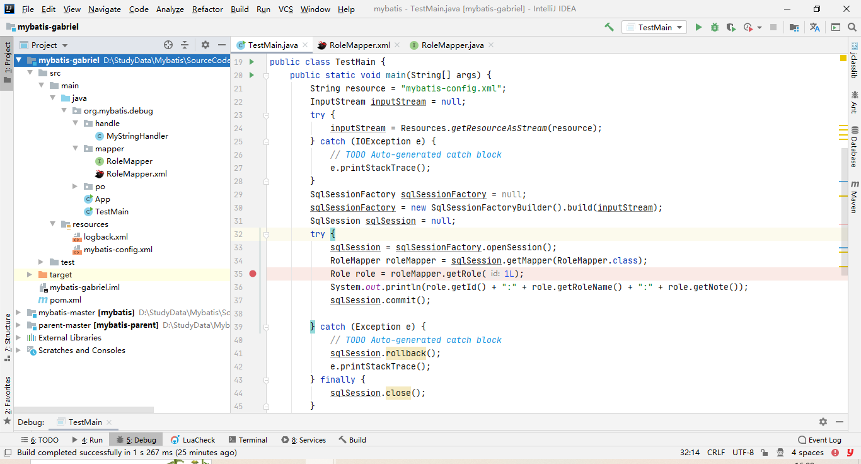Click run gutter icon next to class TestMain
The image size is (861, 464).
251,62
